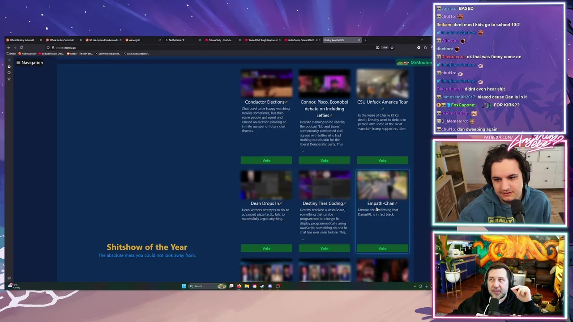This screenshot has height=322, width=573.
Task: Open the Bodycam Shows Officer bookmark
Action: (51, 54)
